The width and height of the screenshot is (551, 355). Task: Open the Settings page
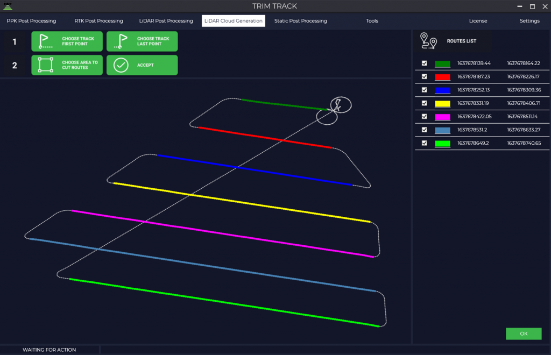pyautogui.click(x=529, y=21)
